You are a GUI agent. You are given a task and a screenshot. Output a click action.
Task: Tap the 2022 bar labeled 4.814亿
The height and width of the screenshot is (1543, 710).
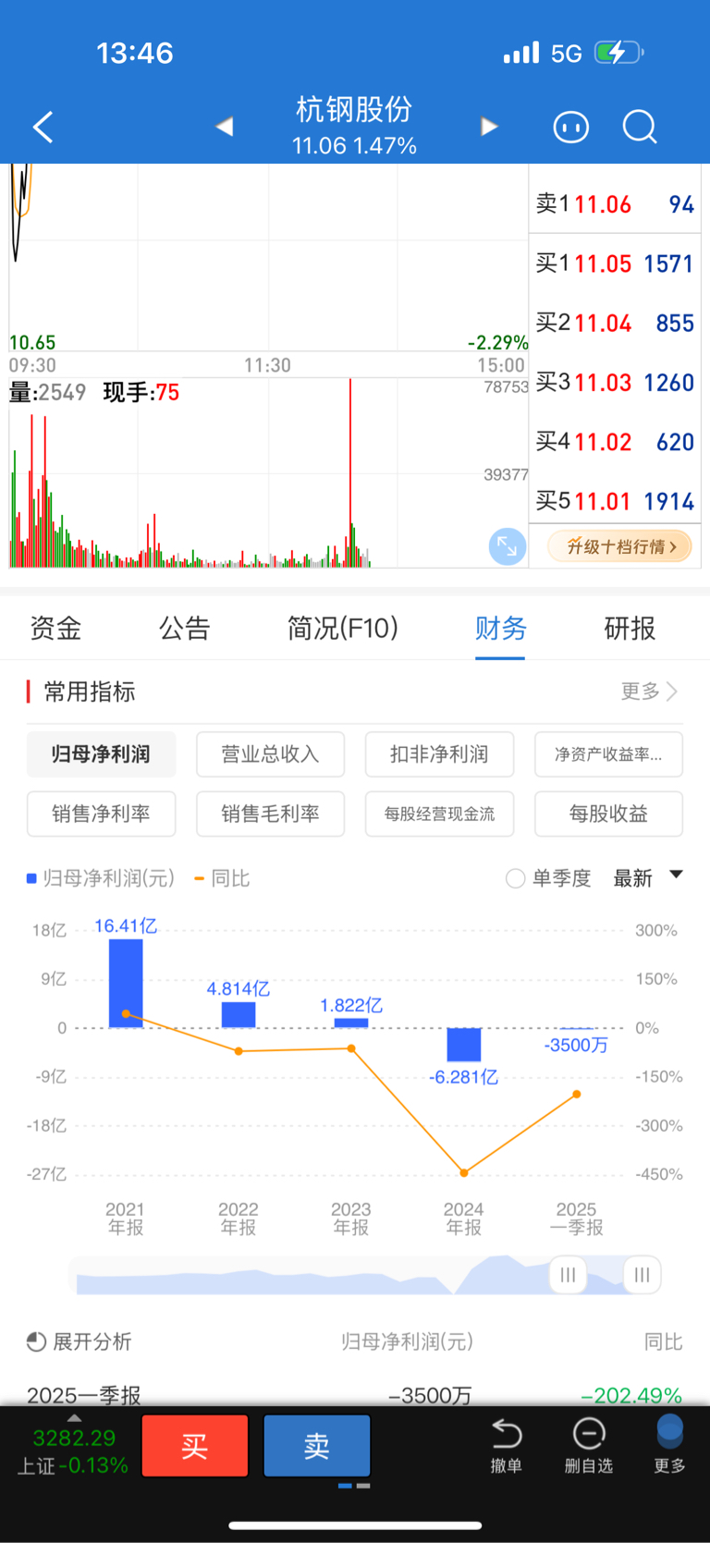tap(239, 1014)
